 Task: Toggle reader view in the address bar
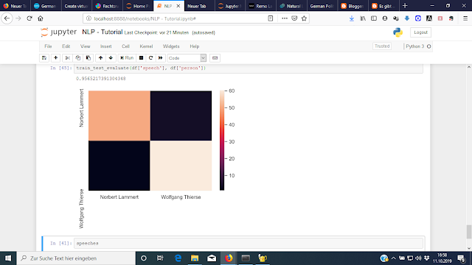coord(271,18)
